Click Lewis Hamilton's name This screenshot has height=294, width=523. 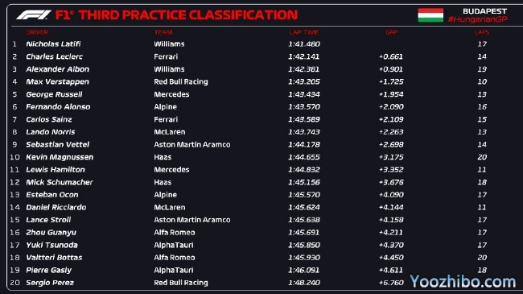point(56,170)
